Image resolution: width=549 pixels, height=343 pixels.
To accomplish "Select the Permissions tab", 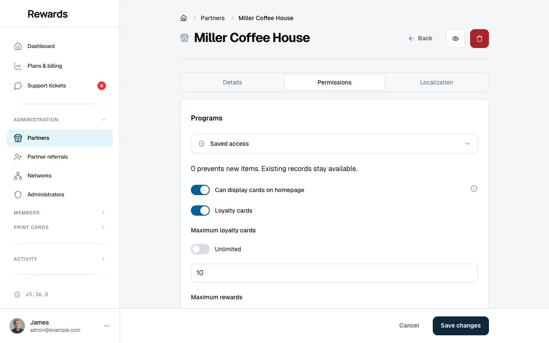I will tap(335, 82).
